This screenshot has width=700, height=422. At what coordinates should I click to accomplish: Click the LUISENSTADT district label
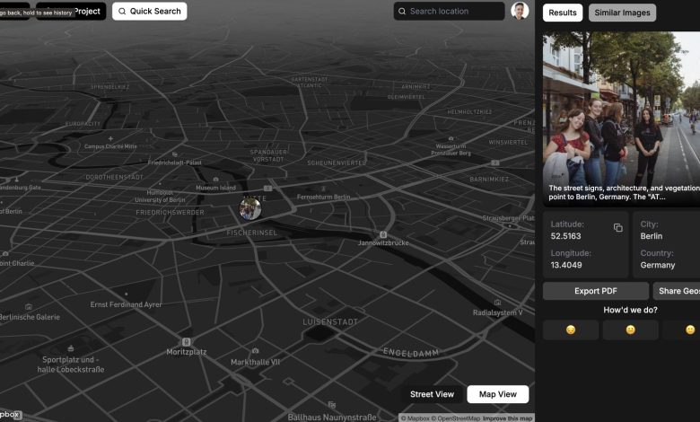click(x=330, y=322)
